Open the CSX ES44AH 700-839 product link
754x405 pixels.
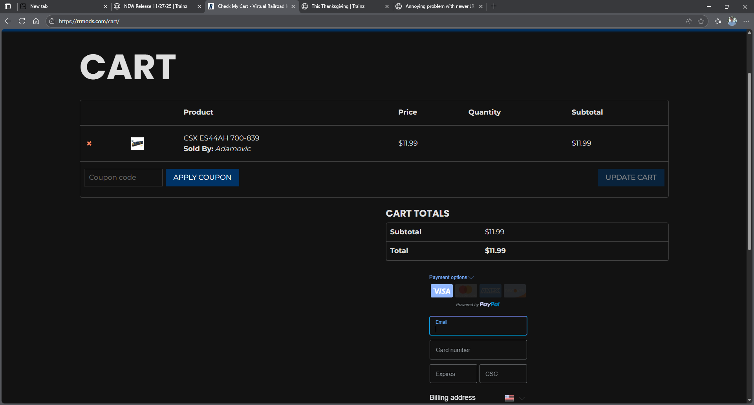pos(221,138)
